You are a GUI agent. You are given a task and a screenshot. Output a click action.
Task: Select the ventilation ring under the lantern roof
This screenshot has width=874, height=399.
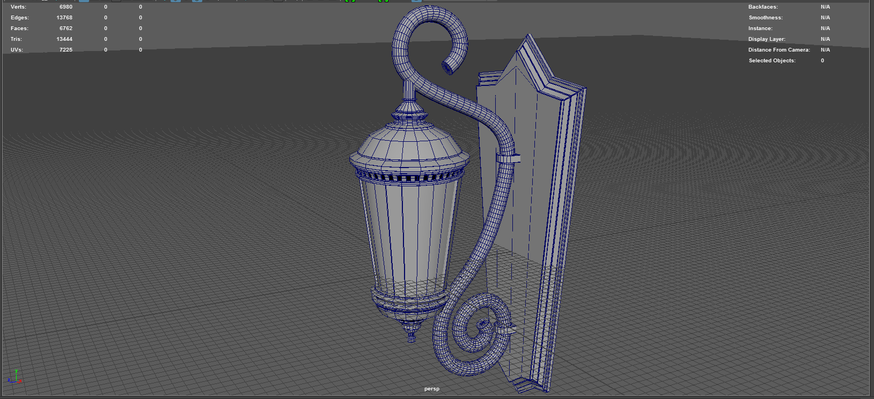pyautogui.click(x=409, y=176)
